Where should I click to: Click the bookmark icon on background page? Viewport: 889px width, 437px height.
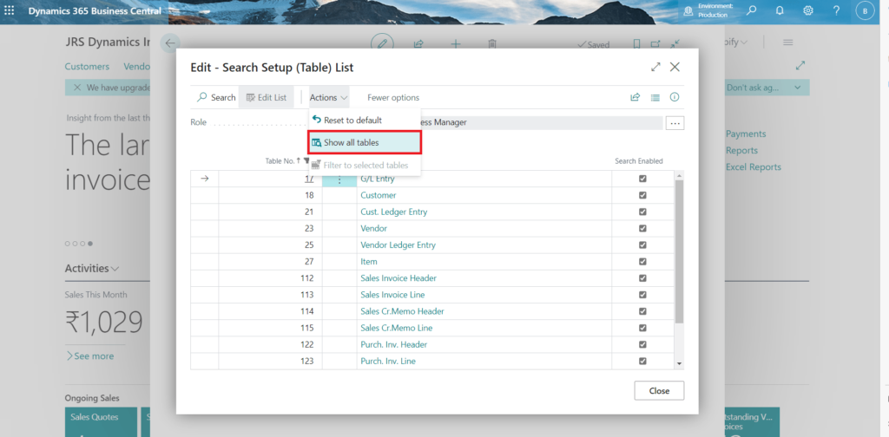(x=636, y=44)
